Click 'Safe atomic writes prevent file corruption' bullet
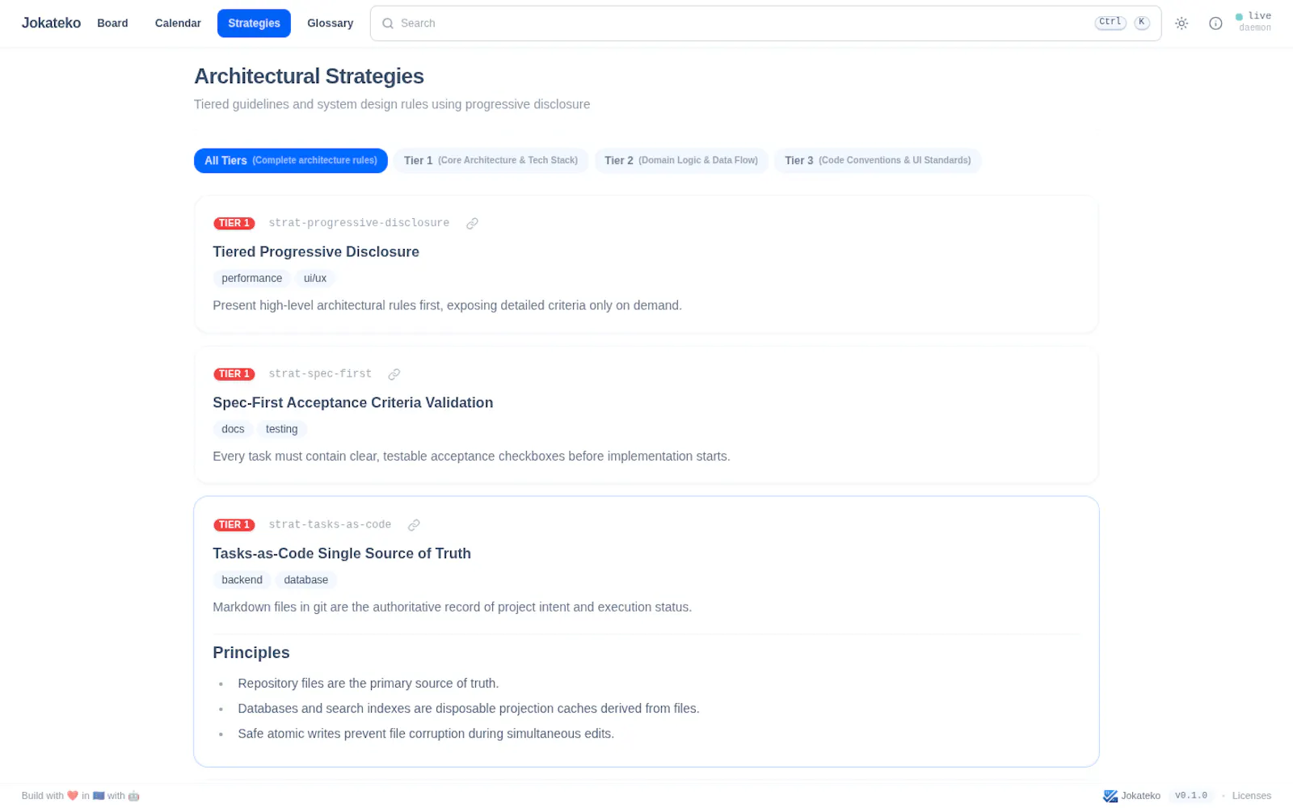This screenshot has width=1293, height=808. click(x=426, y=734)
